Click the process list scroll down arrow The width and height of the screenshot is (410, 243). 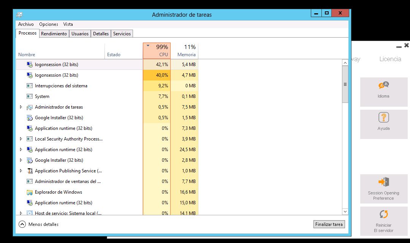[345, 211]
